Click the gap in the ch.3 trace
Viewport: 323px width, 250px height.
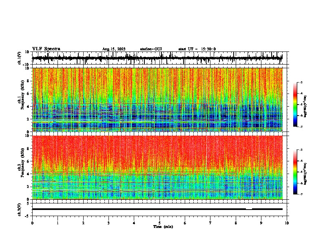pyautogui.click(x=249, y=209)
